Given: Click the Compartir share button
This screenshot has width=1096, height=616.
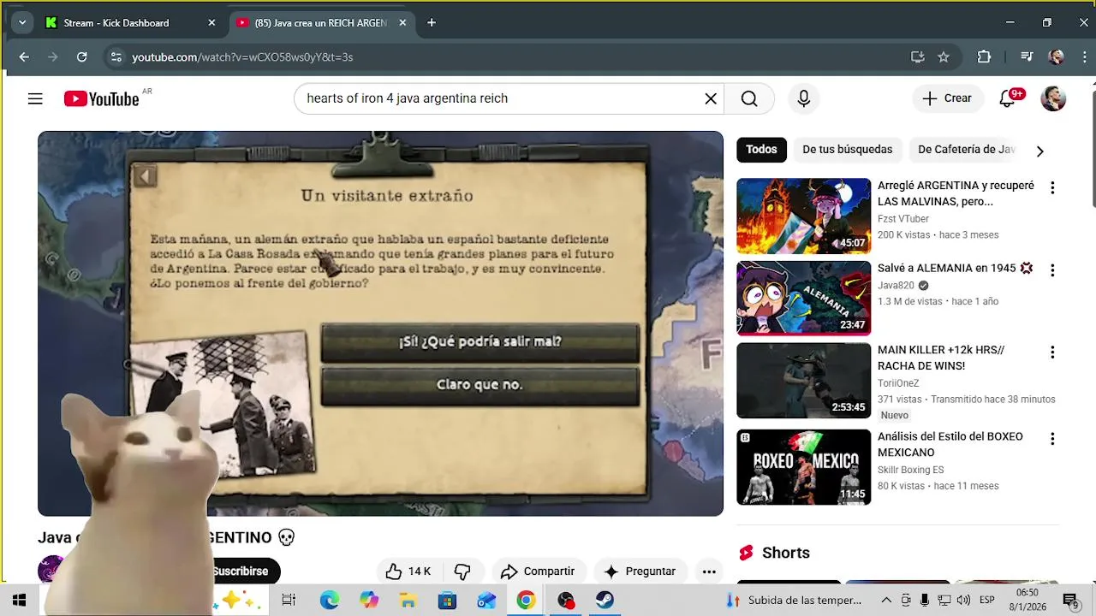Looking at the screenshot, I should pyautogui.click(x=538, y=572).
